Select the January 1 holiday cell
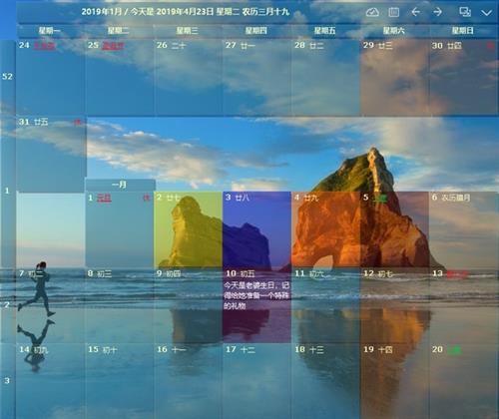 click(x=119, y=229)
